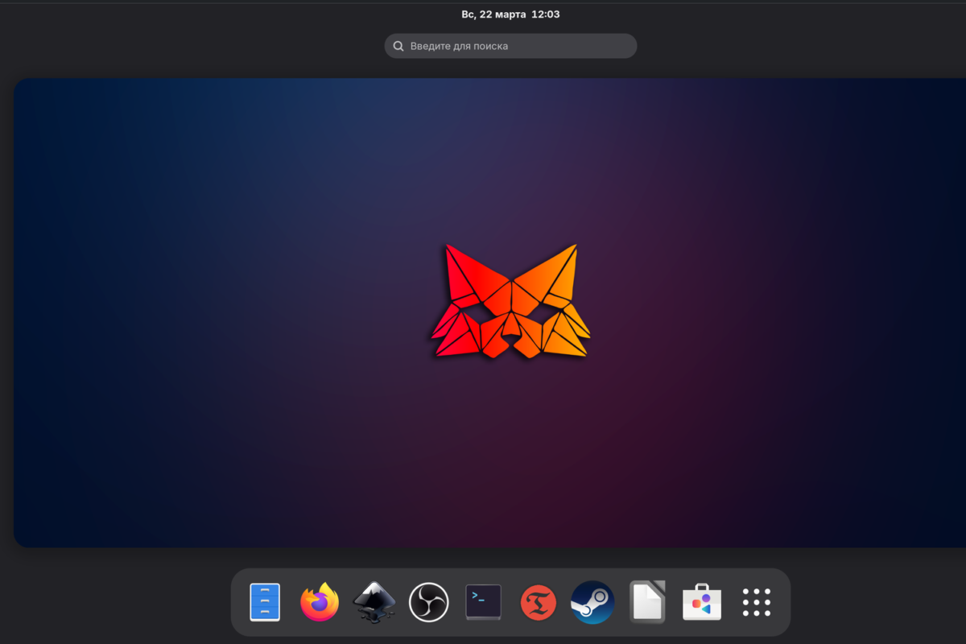Open LibreOffice Writer
Viewport: 966px width, 644px height.
tap(646, 601)
